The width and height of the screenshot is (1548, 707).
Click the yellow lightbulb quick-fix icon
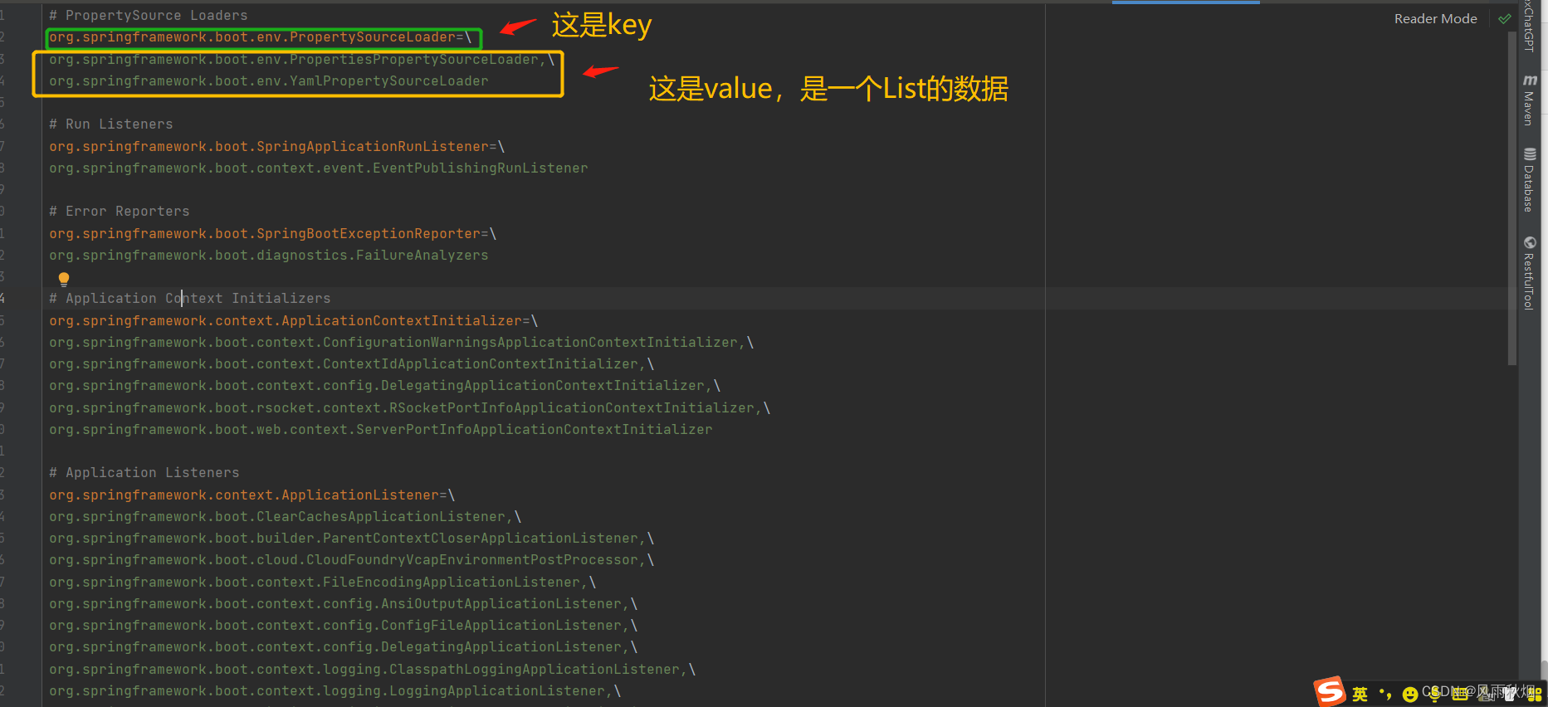[x=64, y=280]
